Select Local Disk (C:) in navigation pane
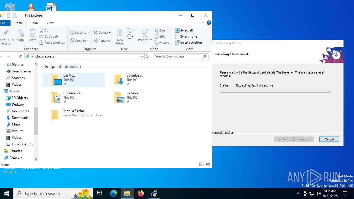 tap(22, 144)
